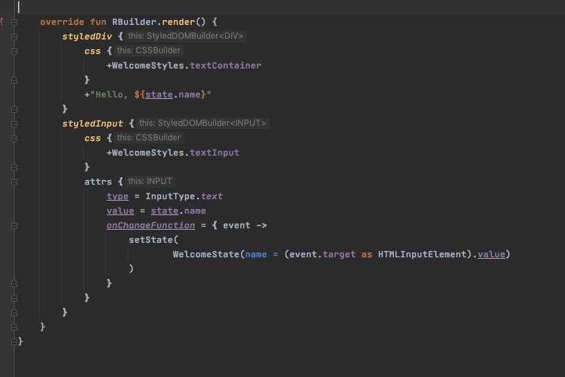Click 'this: CSSBuilder' hint under styledDiv
This screenshot has height=377, width=565.
click(x=148, y=50)
